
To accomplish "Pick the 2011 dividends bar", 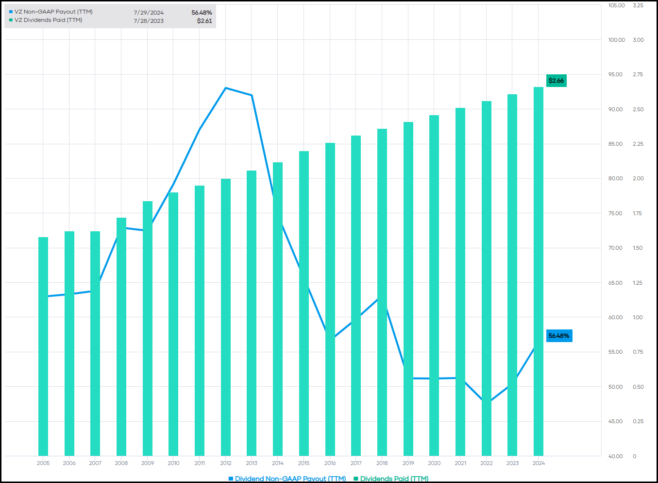I will pos(200,321).
